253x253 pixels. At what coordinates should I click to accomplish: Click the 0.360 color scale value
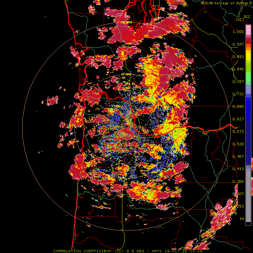(238, 182)
